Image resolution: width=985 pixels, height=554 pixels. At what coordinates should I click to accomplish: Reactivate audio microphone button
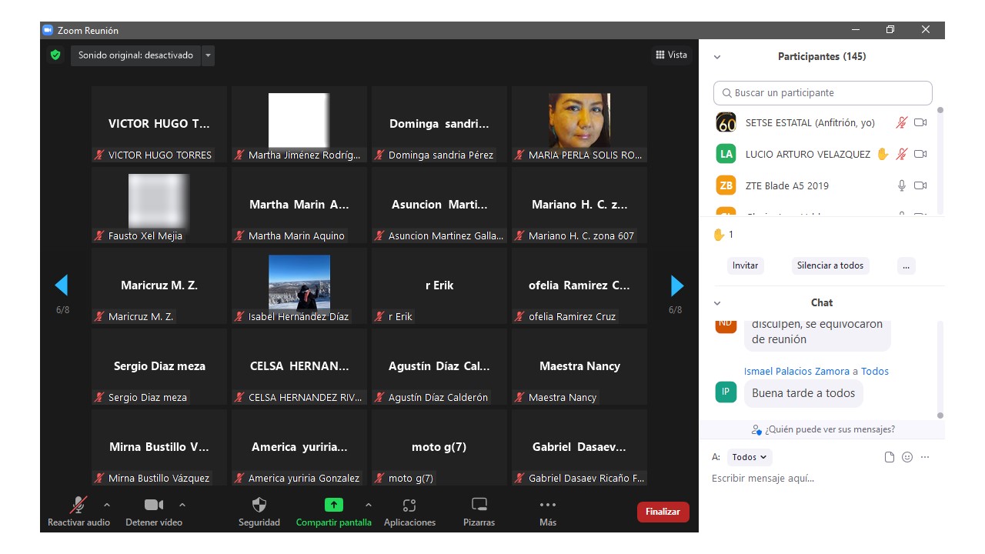coord(78,512)
